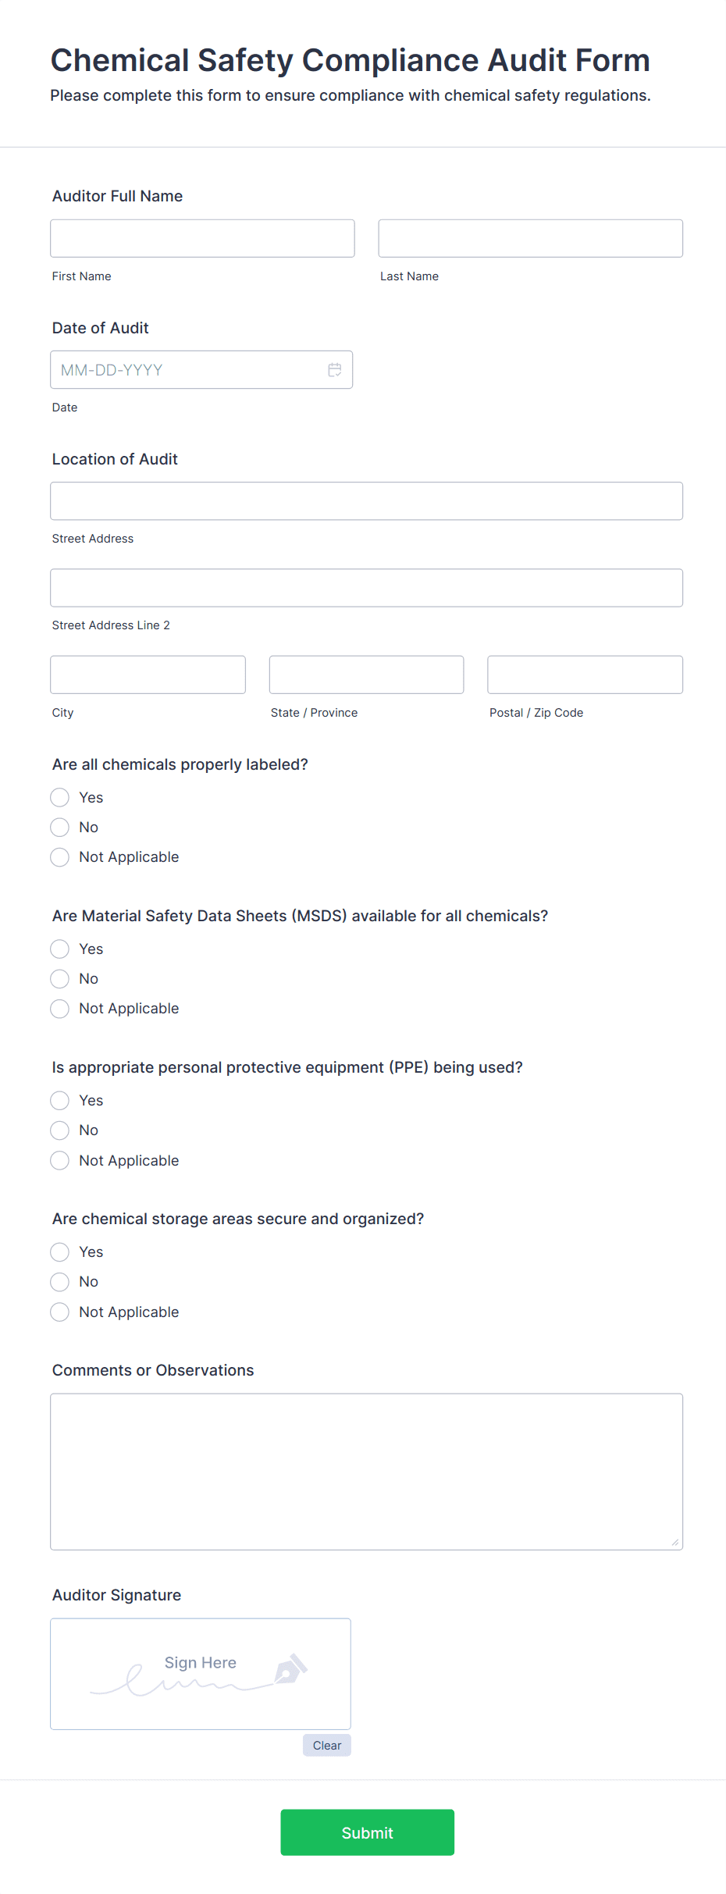Open the calendar picker for Date of Audit
This screenshot has height=1894, width=726.
coord(335,369)
